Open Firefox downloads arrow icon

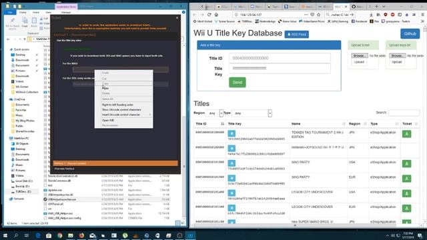click(371, 15)
